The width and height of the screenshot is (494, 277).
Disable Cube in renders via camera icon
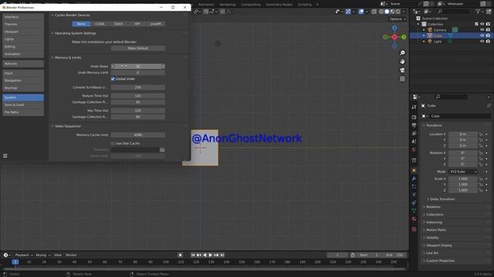tap(488, 36)
